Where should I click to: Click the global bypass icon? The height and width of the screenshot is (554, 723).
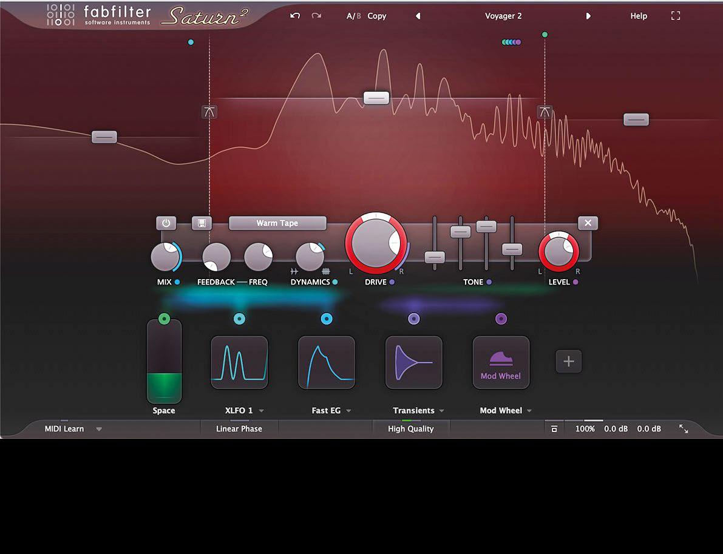554,429
